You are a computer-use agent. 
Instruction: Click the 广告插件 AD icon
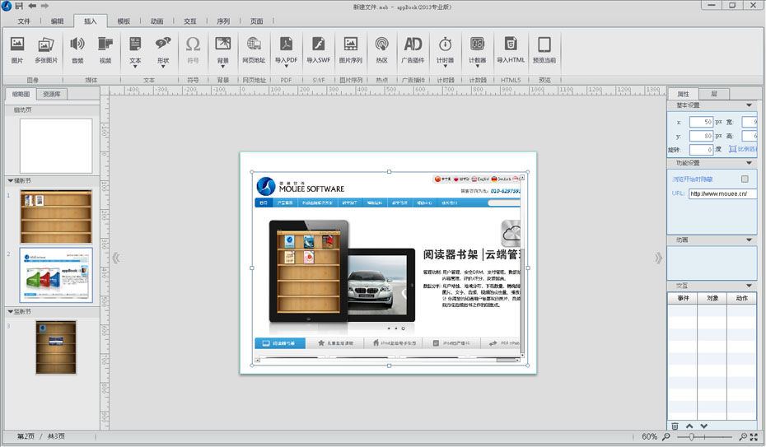(x=413, y=44)
